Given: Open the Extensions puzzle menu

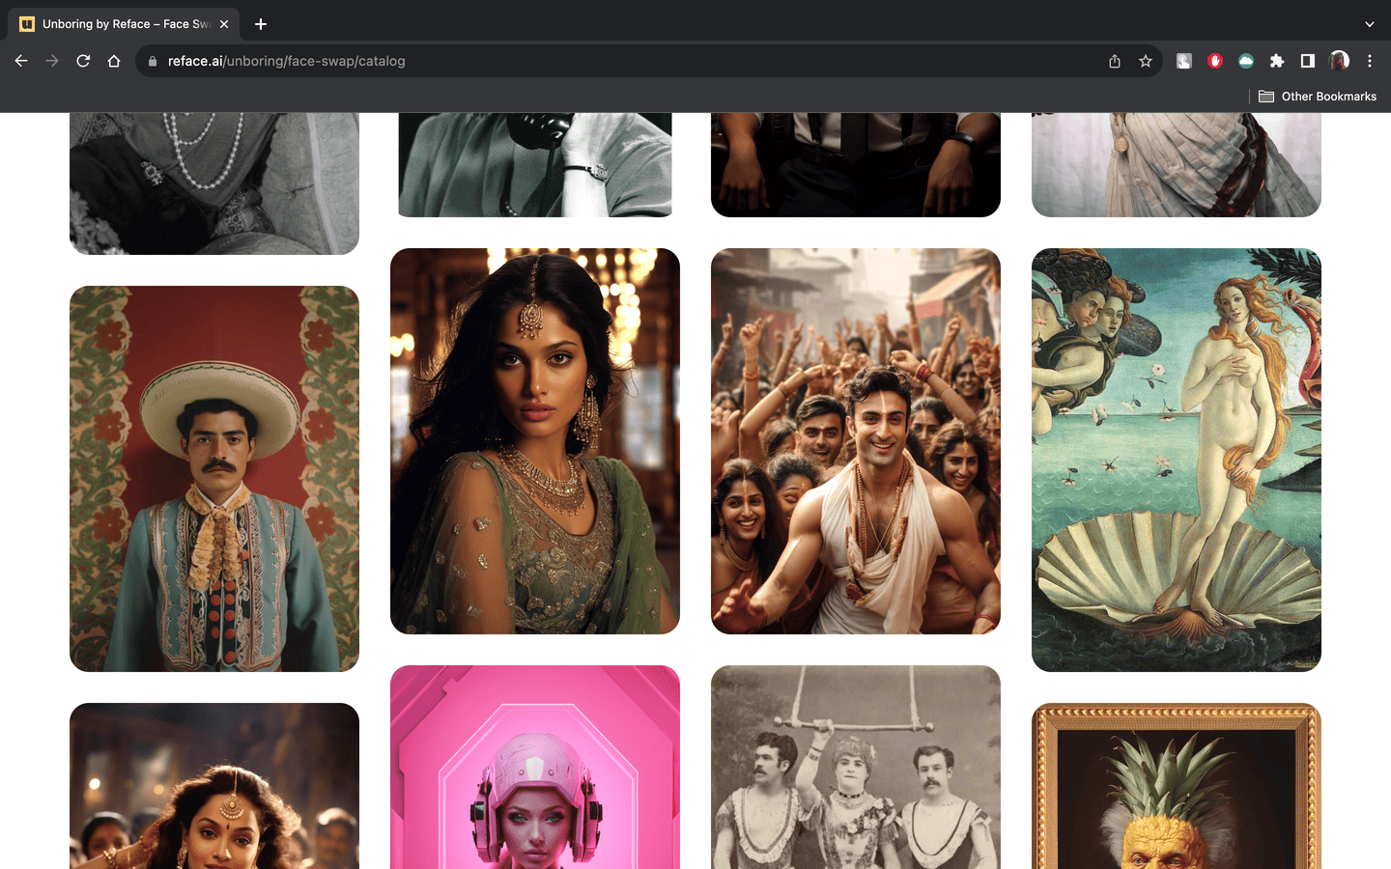Looking at the screenshot, I should [x=1277, y=61].
